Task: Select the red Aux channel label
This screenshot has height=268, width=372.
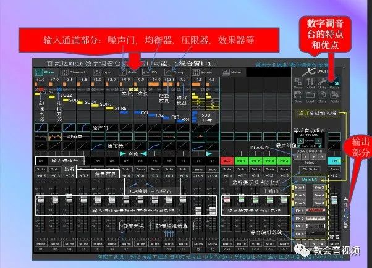Action: (x=227, y=161)
